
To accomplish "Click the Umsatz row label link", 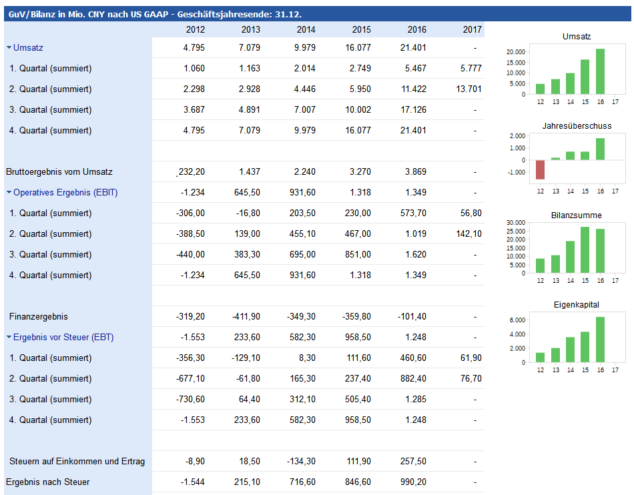I will click(x=28, y=48).
